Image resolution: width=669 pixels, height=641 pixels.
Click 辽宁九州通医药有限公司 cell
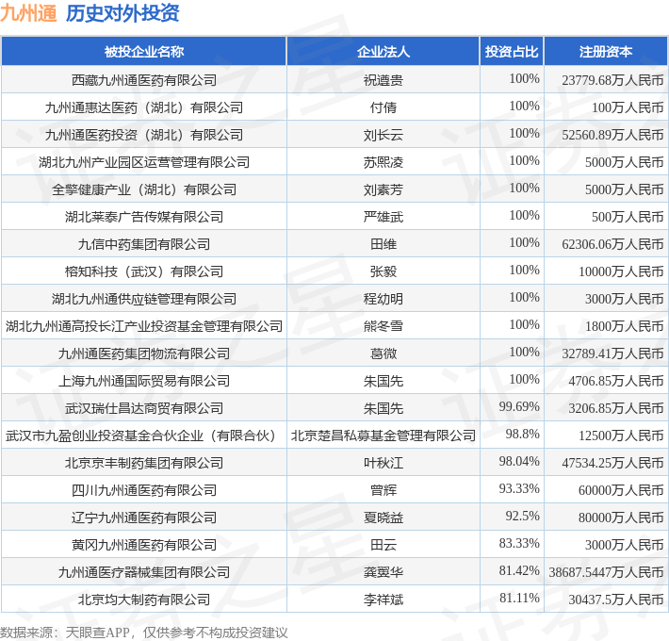[144, 518]
